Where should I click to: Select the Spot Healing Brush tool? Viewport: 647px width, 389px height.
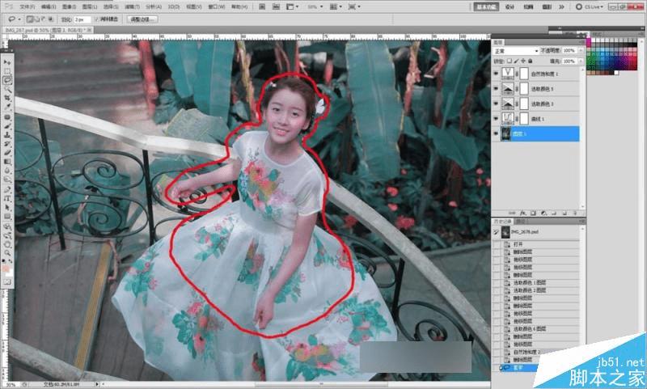pos(7,117)
